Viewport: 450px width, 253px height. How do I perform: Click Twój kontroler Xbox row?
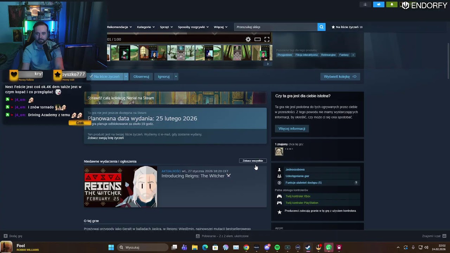pos(317,196)
